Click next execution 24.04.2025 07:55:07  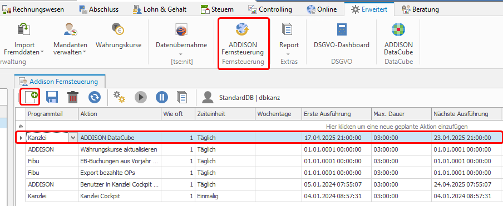click(466, 184)
